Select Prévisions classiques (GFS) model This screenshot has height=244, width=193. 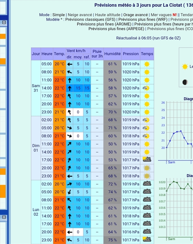90,20
